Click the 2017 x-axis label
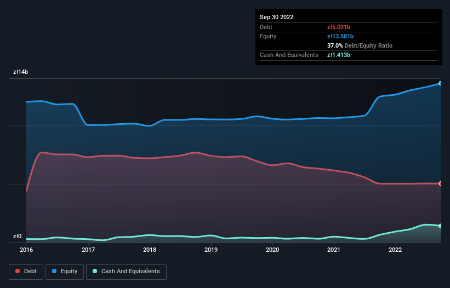Screen dimensions: 450x288 [88, 250]
